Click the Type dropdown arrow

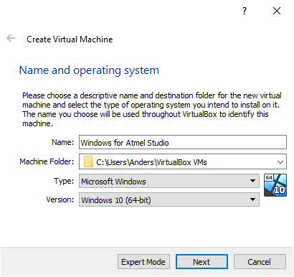pyautogui.click(x=252, y=181)
